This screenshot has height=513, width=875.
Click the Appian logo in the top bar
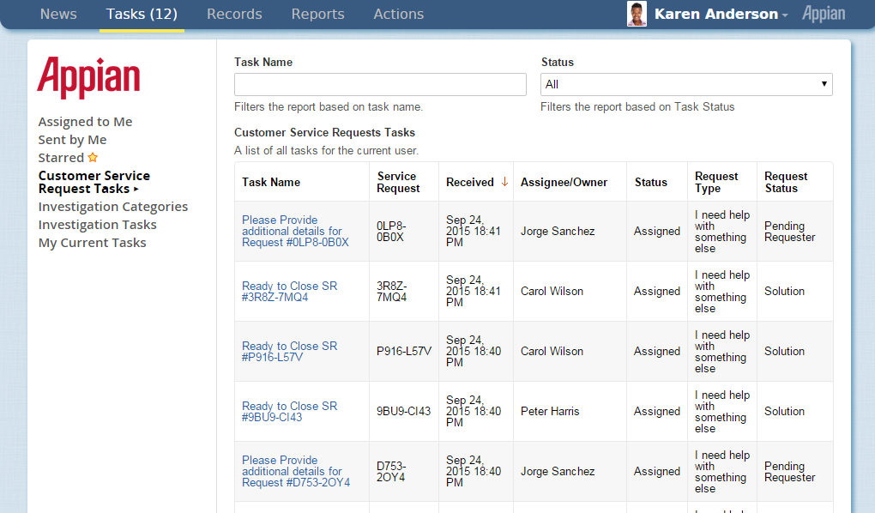tap(824, 14)
